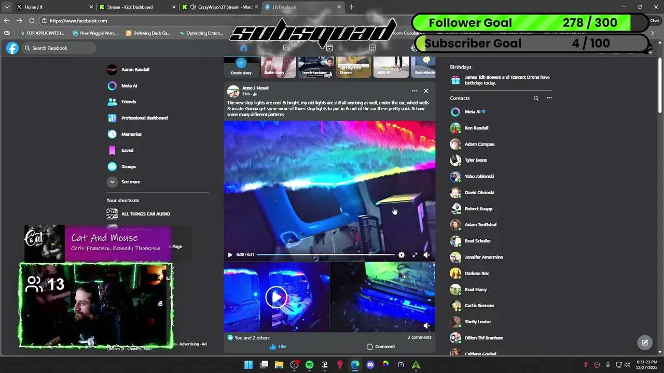
Task: Open Jesse J Husak's profile name link
Action: click(255, 88)
